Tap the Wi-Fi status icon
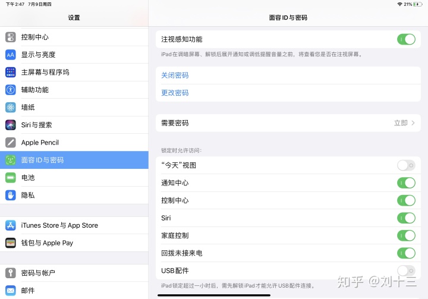 (x=400, y=4)
